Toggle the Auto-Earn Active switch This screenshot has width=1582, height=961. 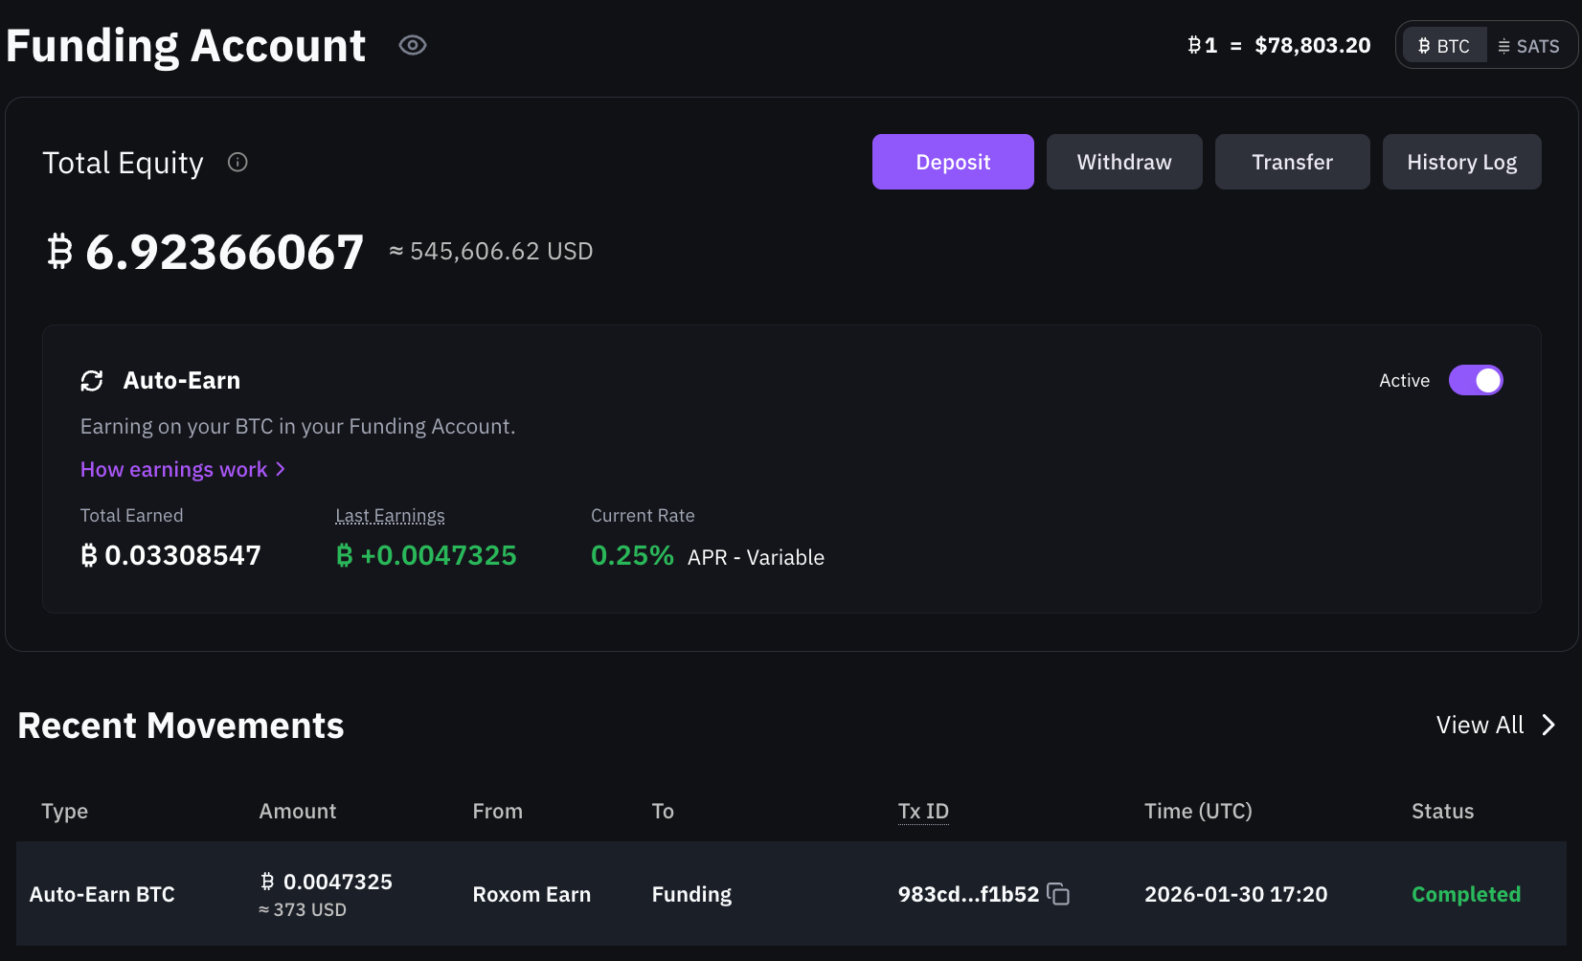tap(1476, 380)
